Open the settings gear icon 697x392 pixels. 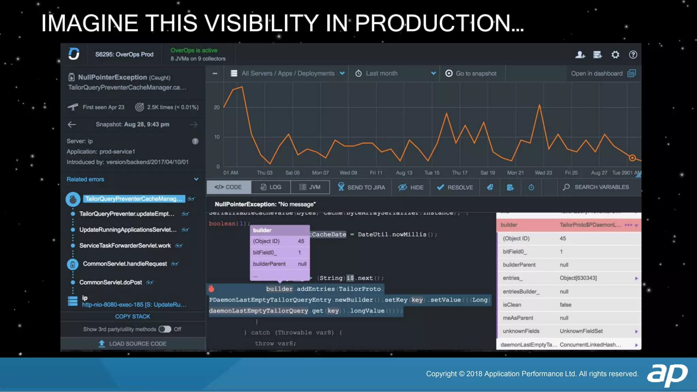pyautogui.click(x=615, y=55)
